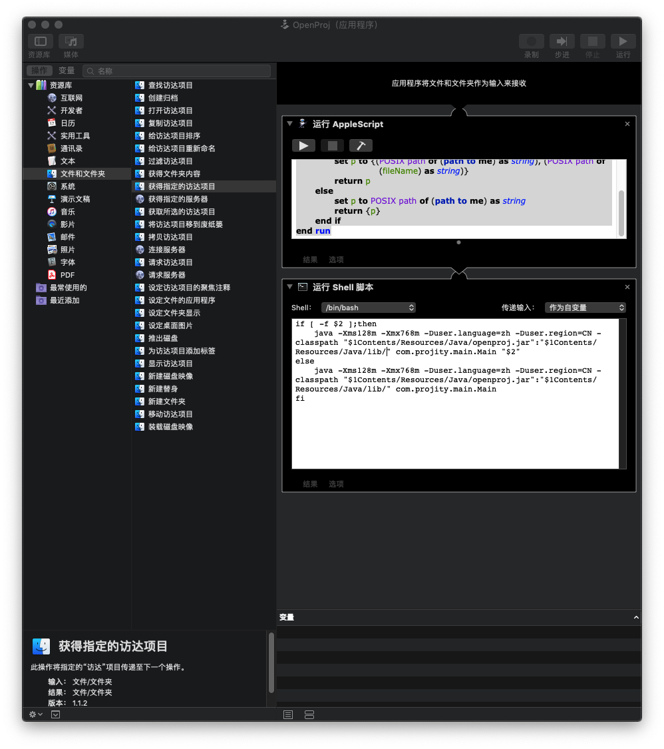664x749 pixels.
Task: Open the 最常使用的 smart group
Action: tap(69, 288)
